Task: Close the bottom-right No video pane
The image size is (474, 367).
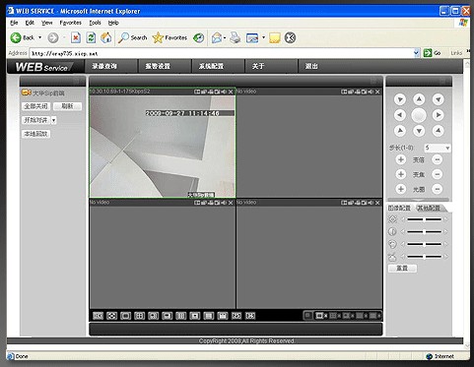Action: click(x=377, y=203)
